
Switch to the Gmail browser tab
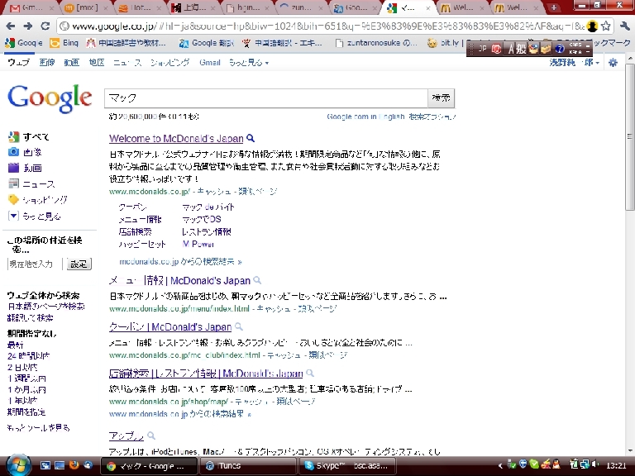pos(31,7)
